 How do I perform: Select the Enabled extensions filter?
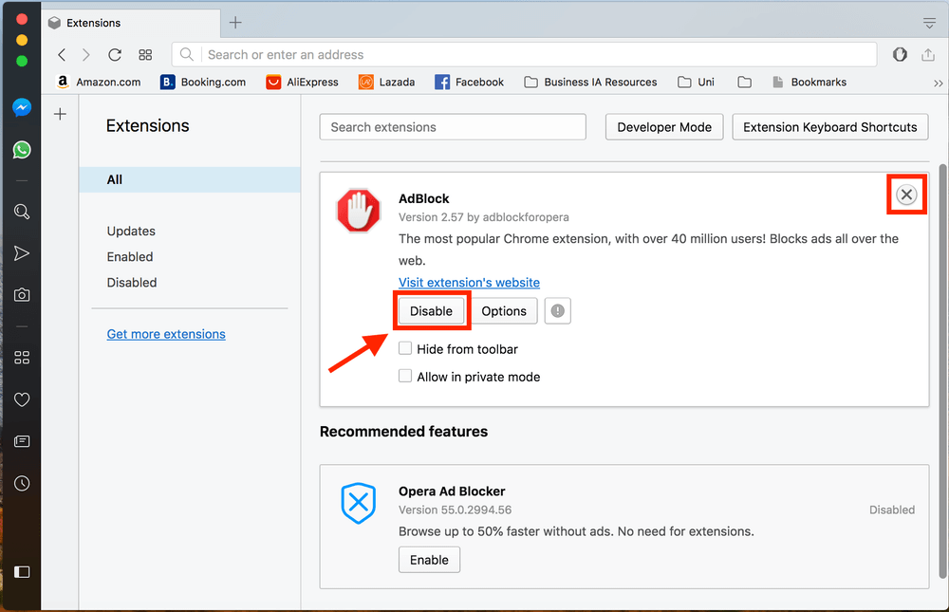pos(130,257)
